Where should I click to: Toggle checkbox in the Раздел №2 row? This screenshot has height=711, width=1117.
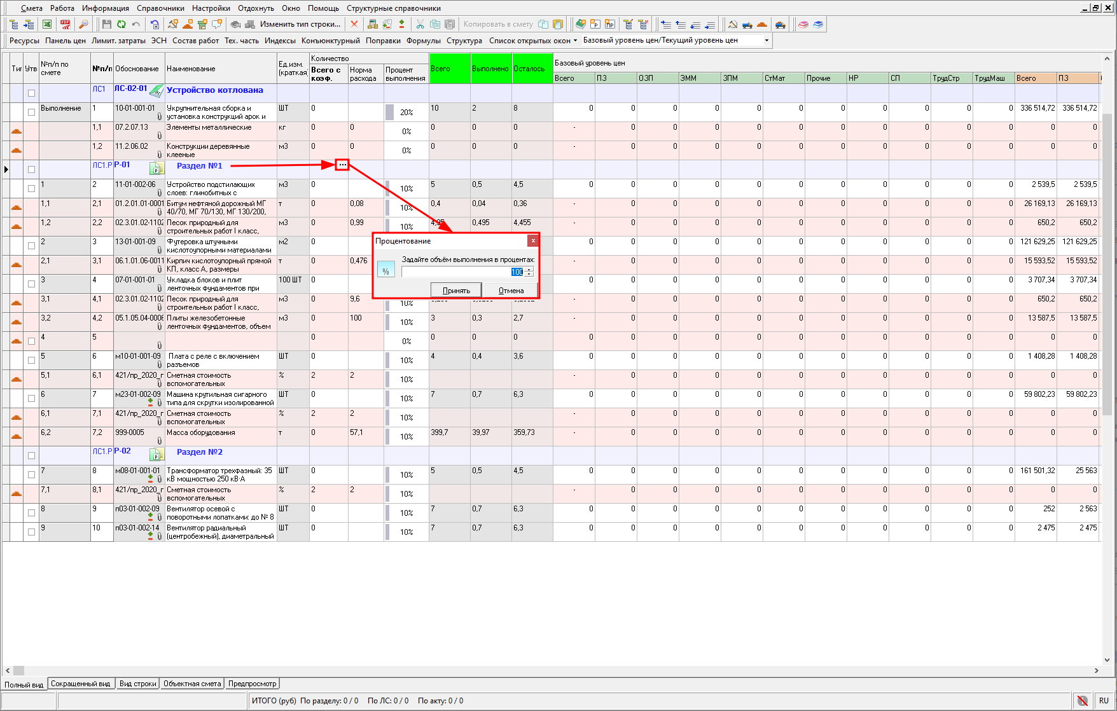coord(31,455)
